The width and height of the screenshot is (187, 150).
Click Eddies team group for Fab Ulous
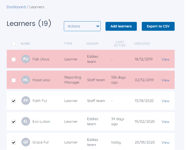[x=93, y=59]
